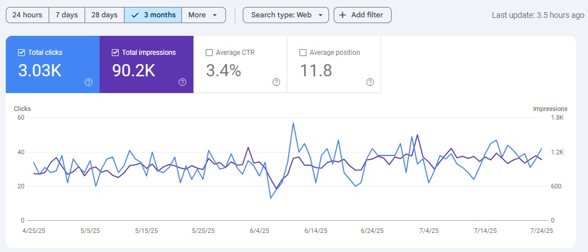588x252 pixels.
Task: Enable the Average position checkbox
Action: (x=303, y=53)
